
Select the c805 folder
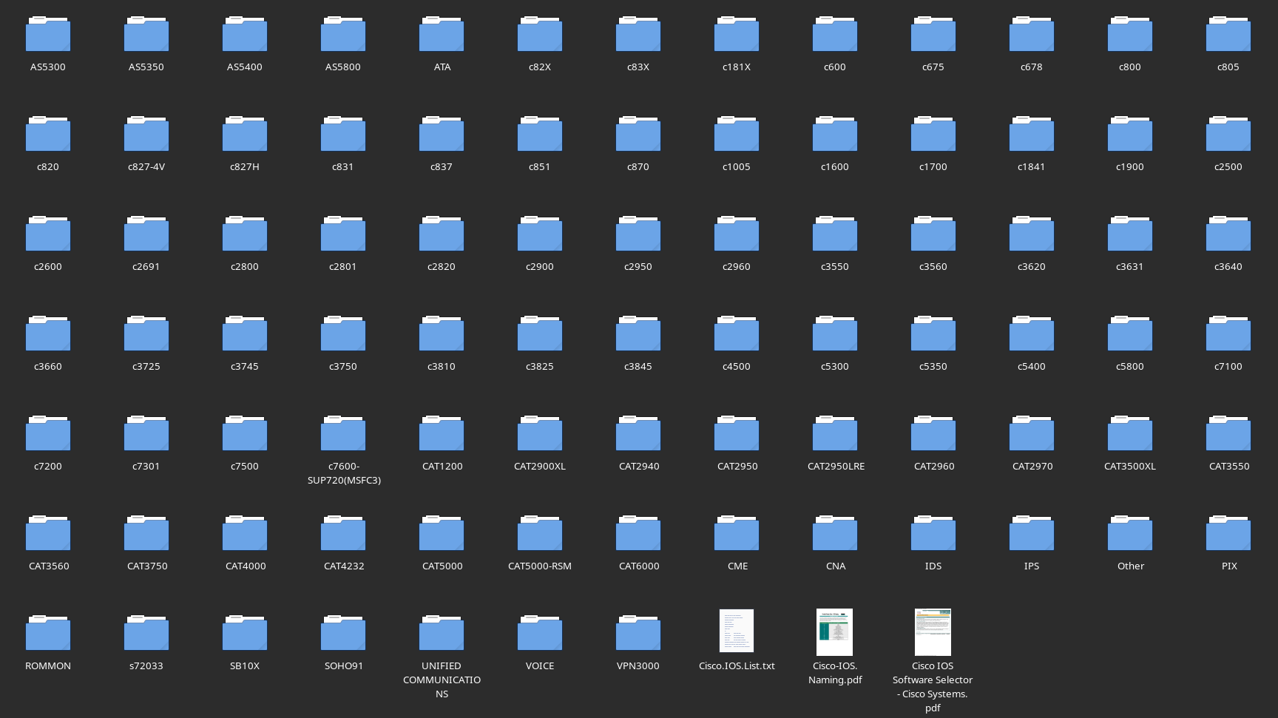(1228, 35)
